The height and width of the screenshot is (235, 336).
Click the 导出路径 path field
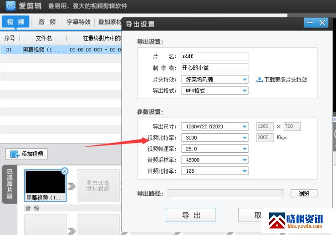(225, 194)
